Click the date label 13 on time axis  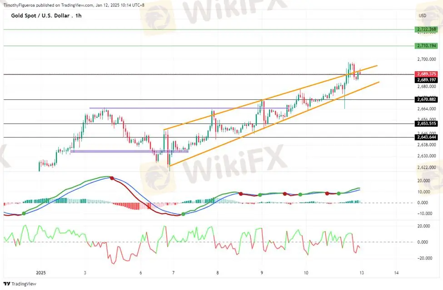361,273
